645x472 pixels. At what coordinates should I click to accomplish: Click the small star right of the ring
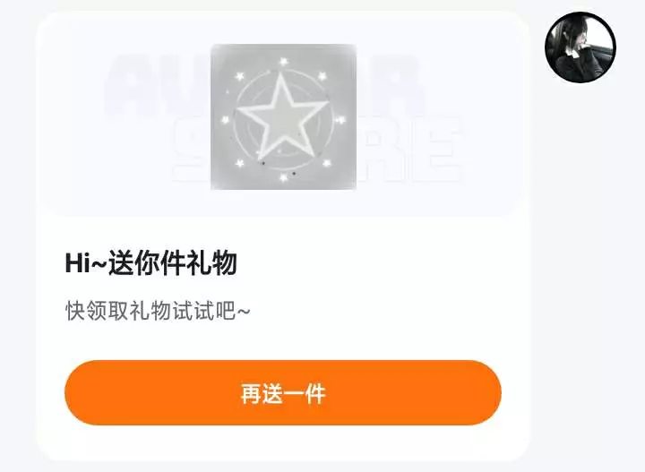click(340, 120)
